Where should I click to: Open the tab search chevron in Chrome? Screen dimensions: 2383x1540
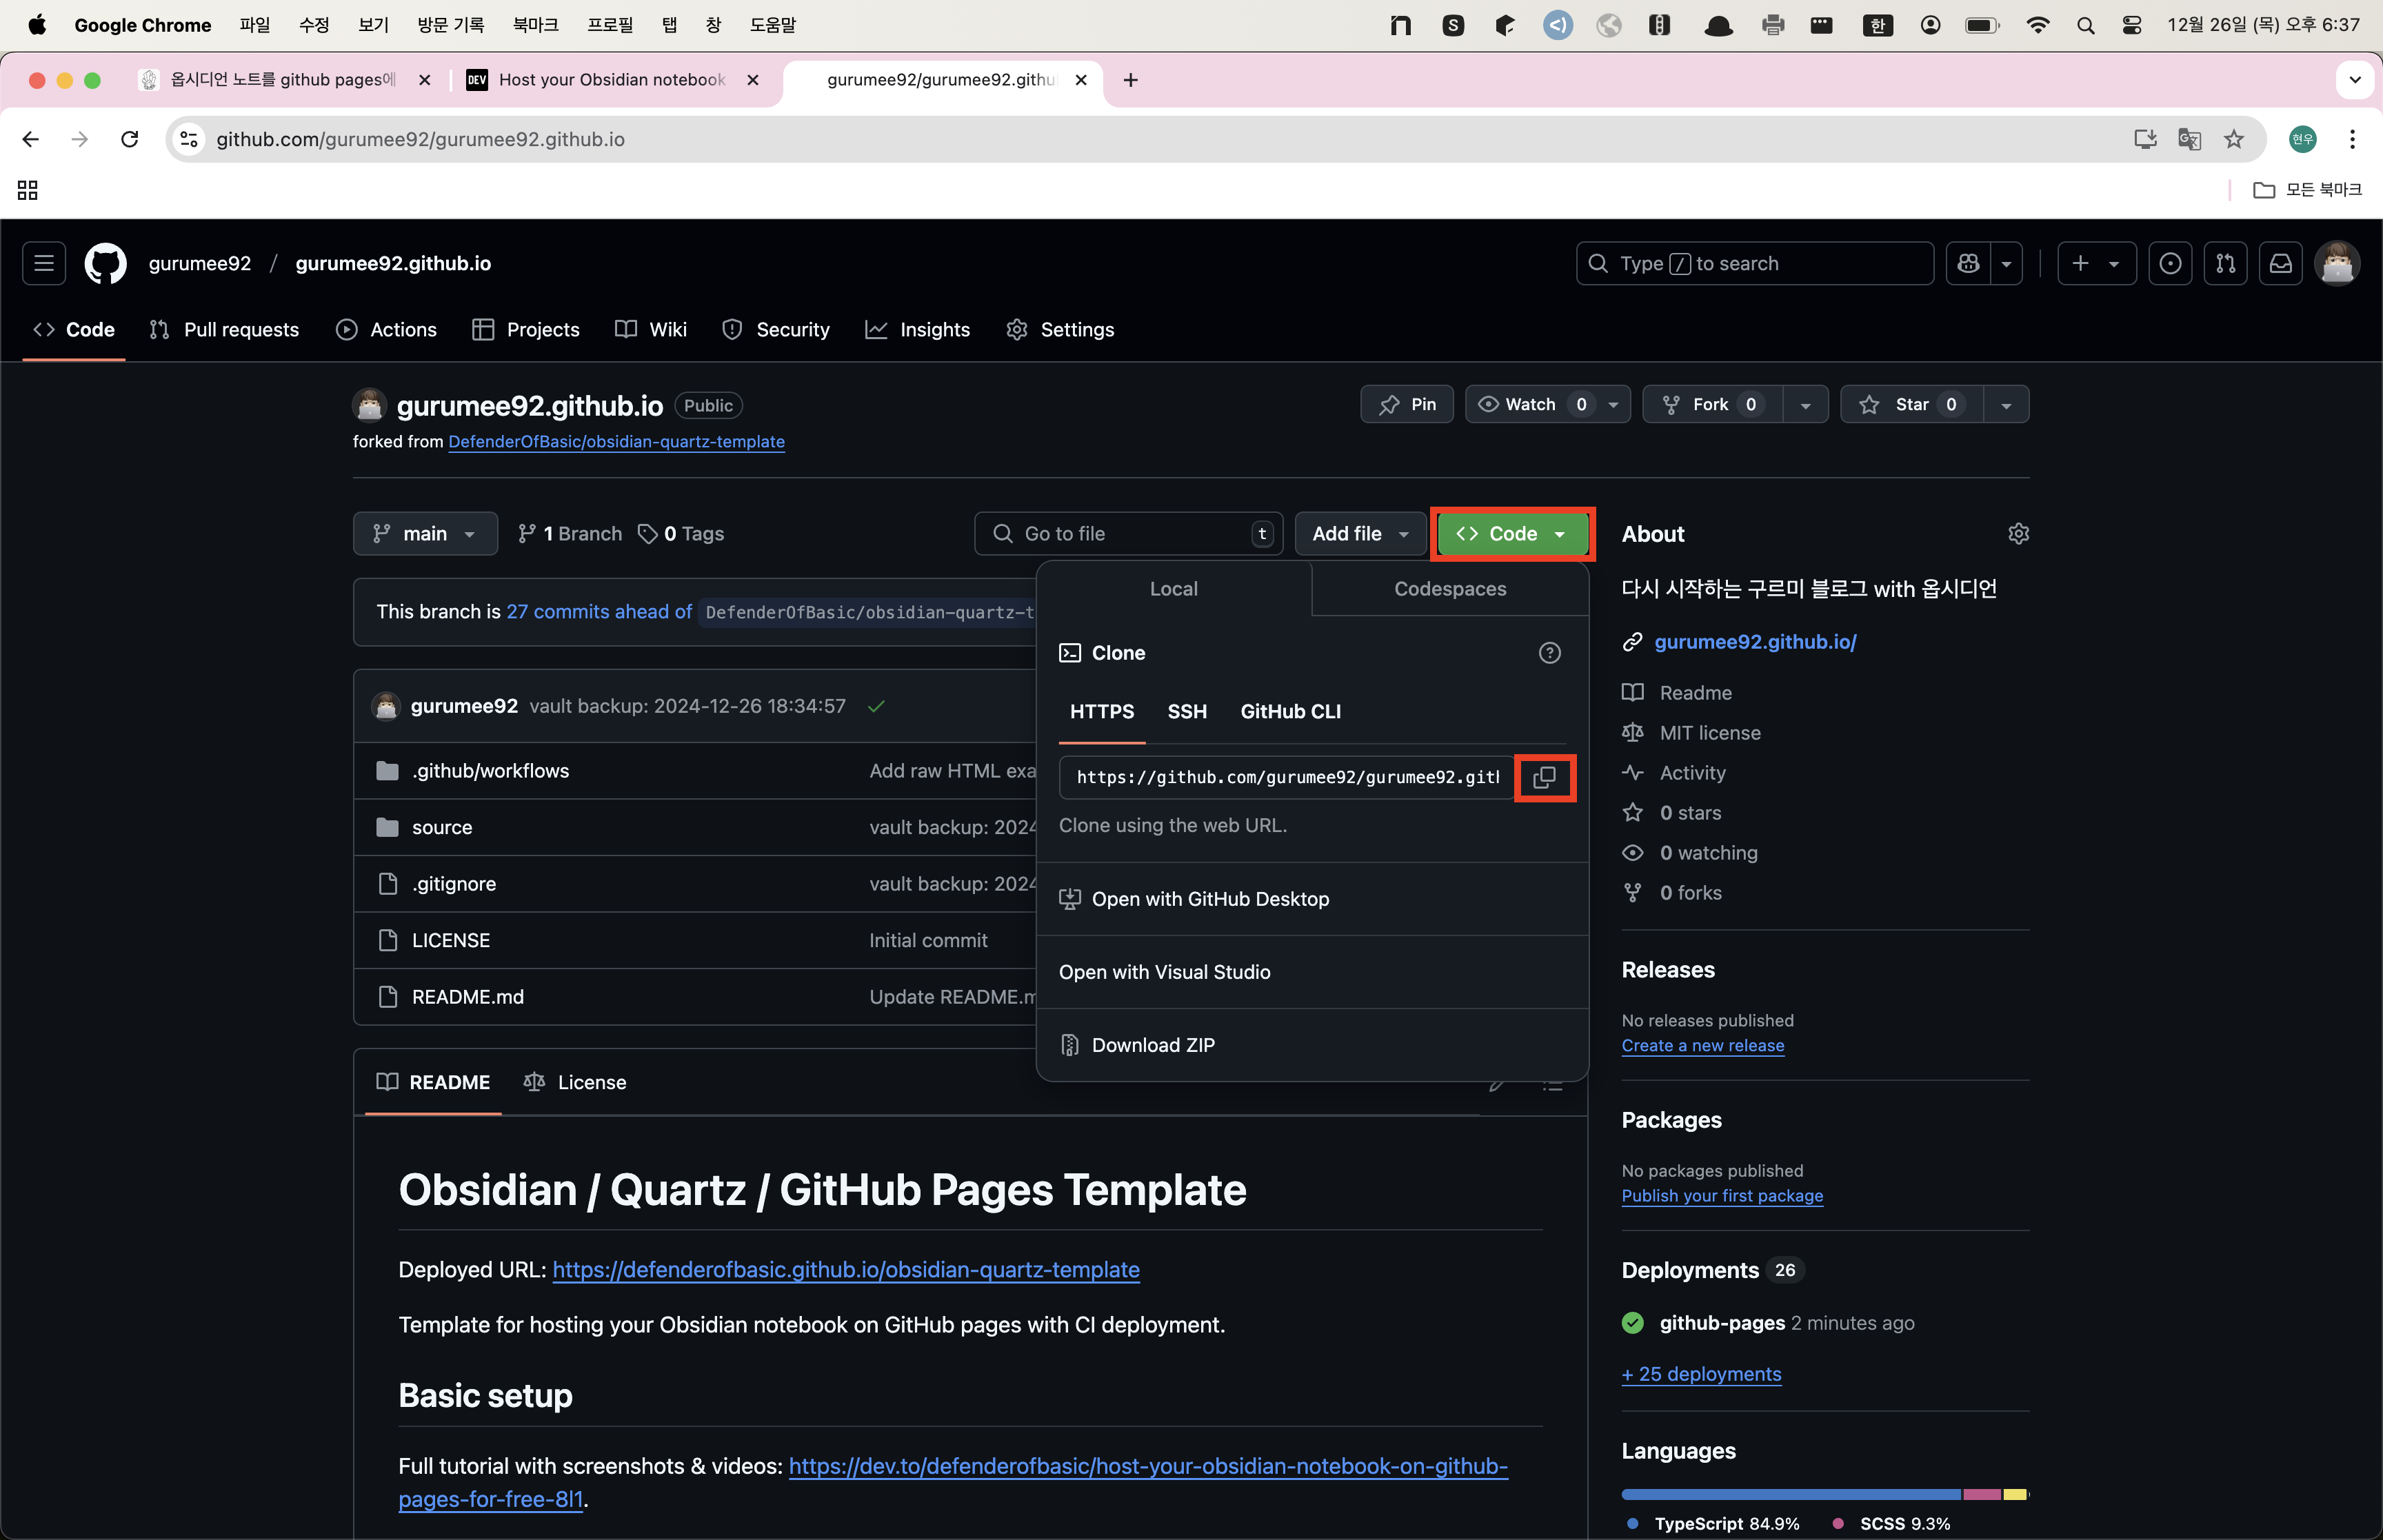[2354, 80]
